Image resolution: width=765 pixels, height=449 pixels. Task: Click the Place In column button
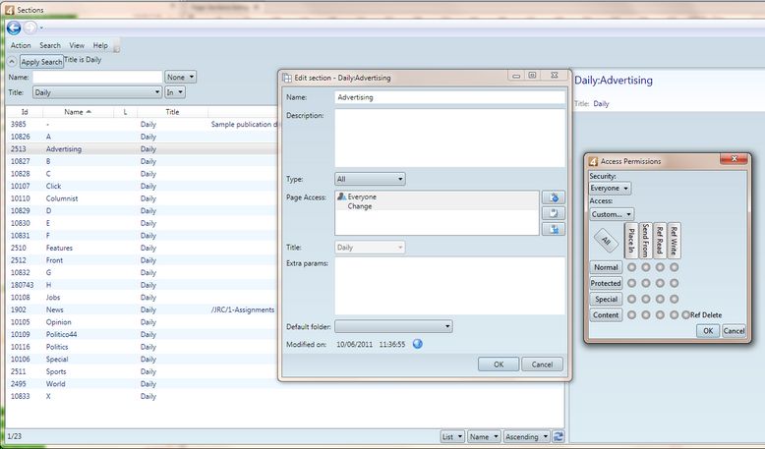coord(631,241)
